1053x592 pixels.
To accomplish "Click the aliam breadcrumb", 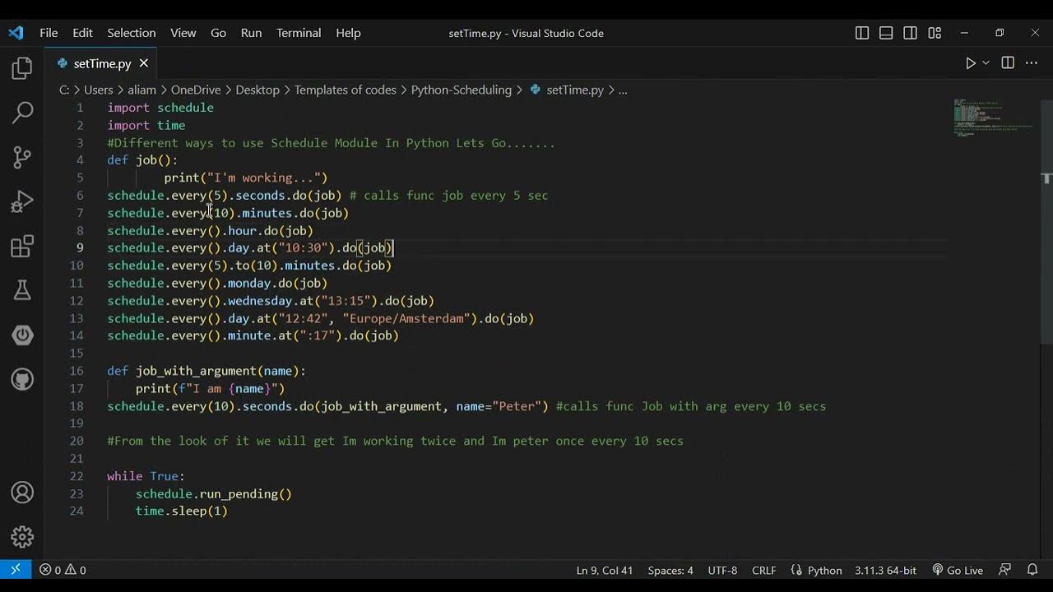I will coord(141,90).
